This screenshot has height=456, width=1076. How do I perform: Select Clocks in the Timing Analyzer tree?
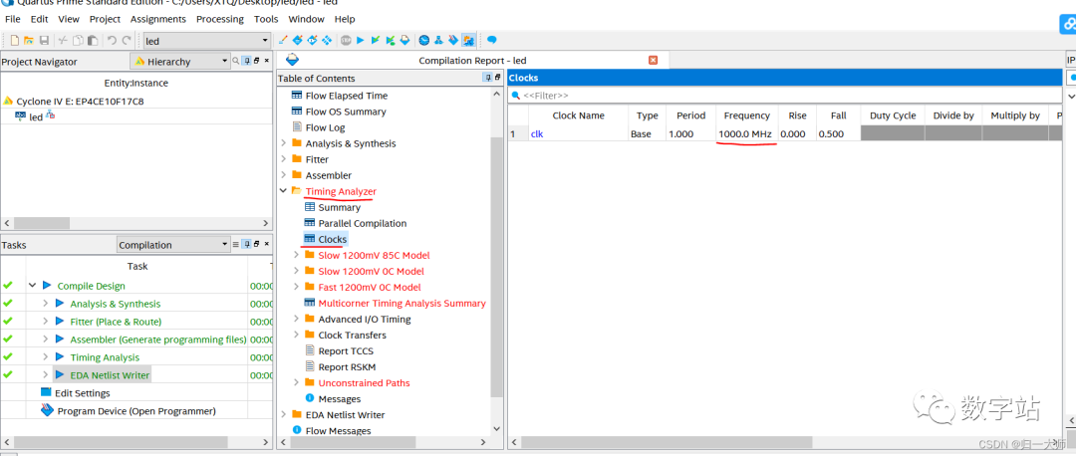332,239
